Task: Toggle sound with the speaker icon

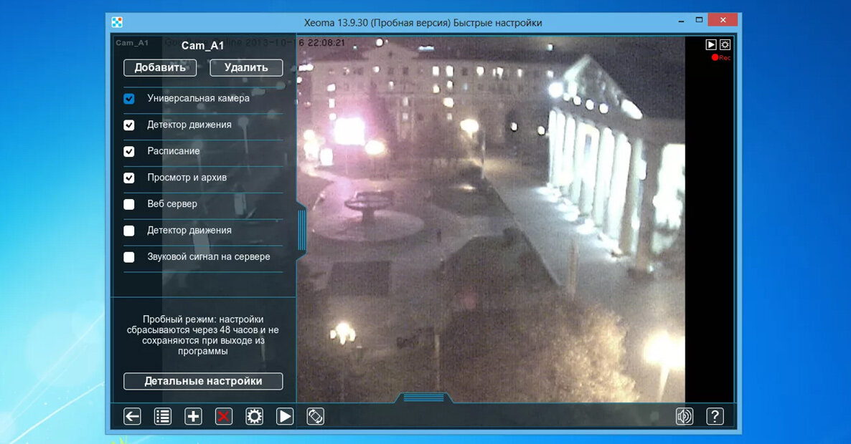Action: [685, 416]
